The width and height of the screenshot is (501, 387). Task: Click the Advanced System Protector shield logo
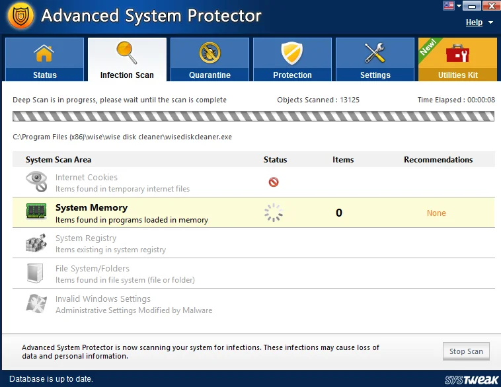(20, 15)
